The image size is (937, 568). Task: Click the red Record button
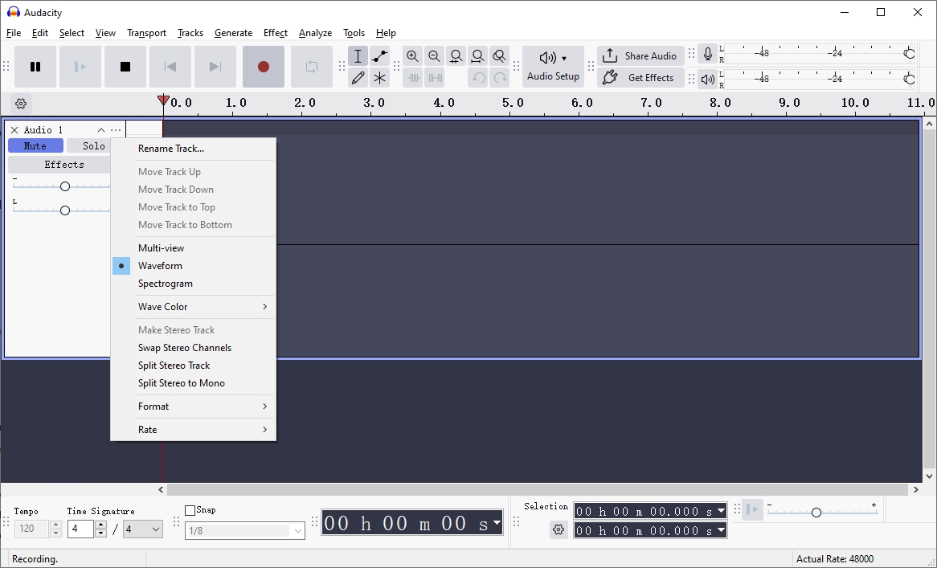point(263,67)
